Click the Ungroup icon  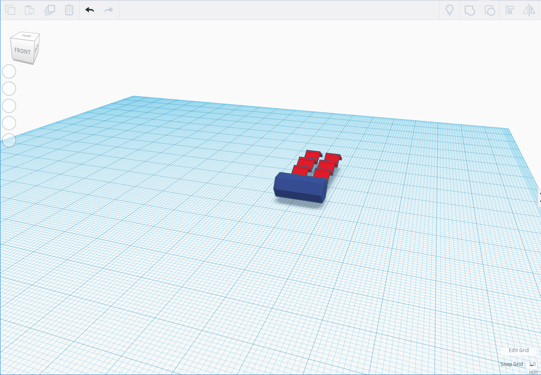click(490, 10)
